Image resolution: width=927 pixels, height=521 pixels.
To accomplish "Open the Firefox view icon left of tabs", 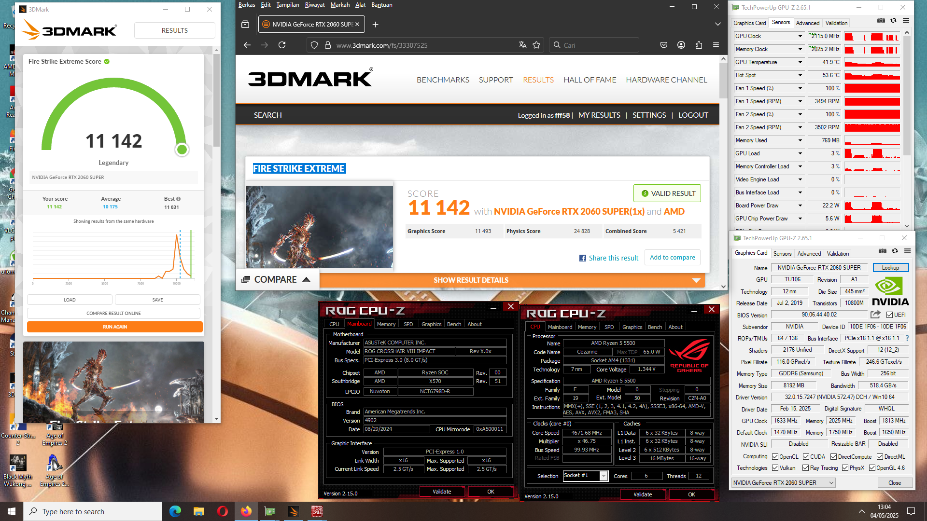I will (x=245, y=24).
